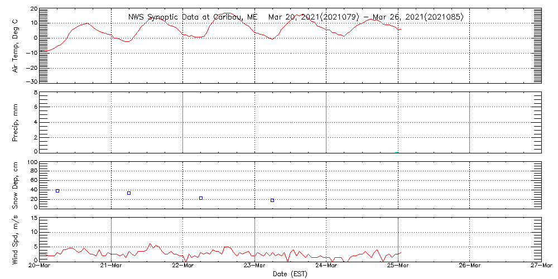Select the 22-Mar date tick label
558x279 pixels.
(183, 266)
